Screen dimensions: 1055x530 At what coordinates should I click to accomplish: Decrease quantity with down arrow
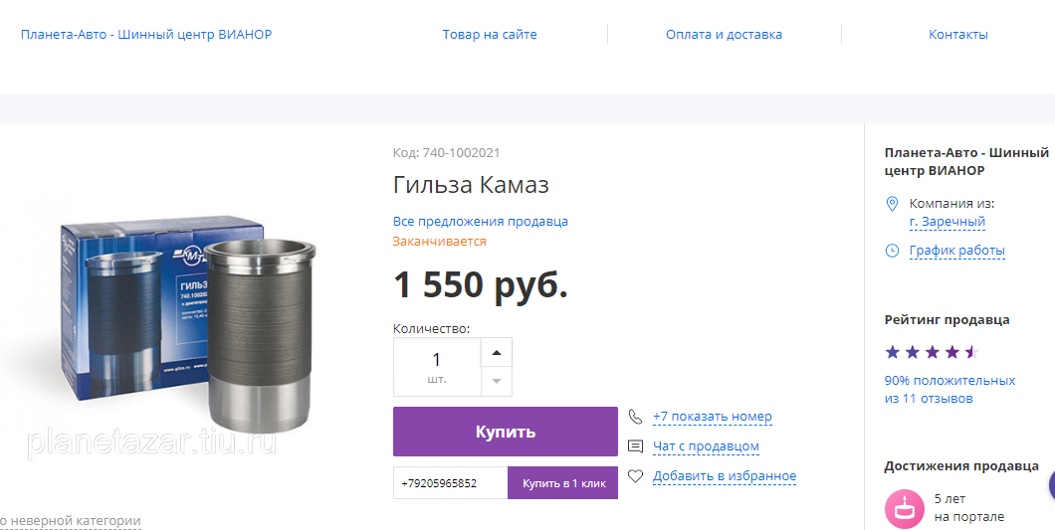click(497, 382)
